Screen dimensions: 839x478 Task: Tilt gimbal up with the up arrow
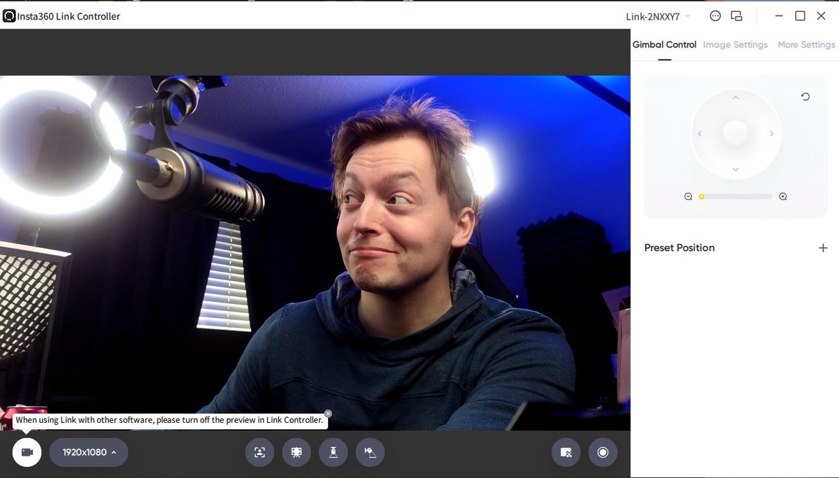pos(736,98)
